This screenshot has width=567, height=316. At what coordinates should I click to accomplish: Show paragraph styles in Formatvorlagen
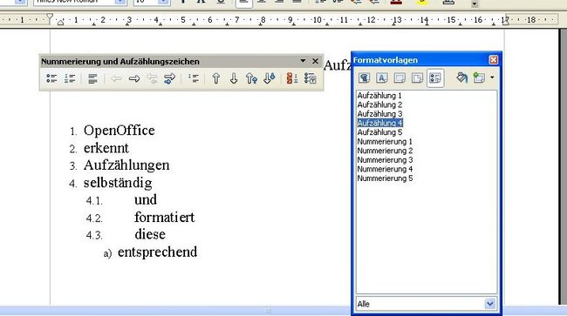[364, 77]
